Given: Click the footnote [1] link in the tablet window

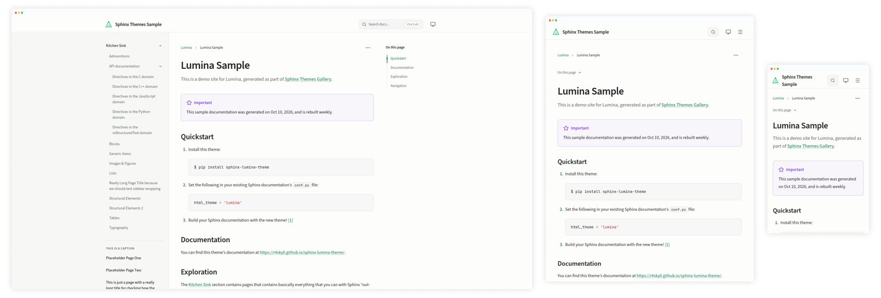Looking at the screenshot, I should click(x=667, y=244).
